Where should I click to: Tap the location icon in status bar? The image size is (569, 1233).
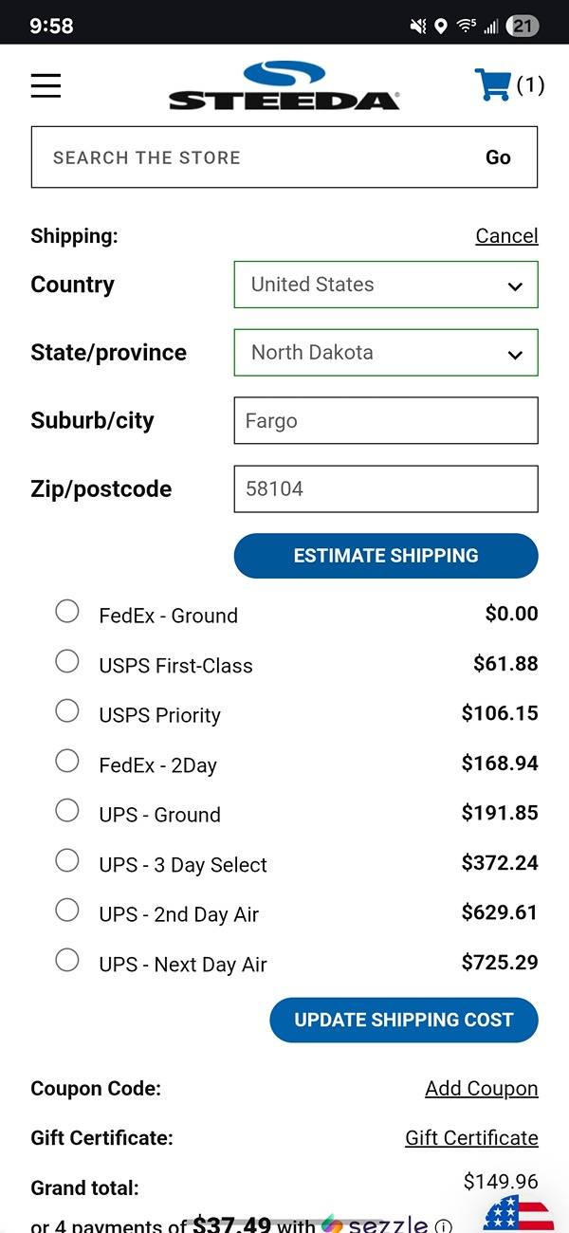(441, 27)
